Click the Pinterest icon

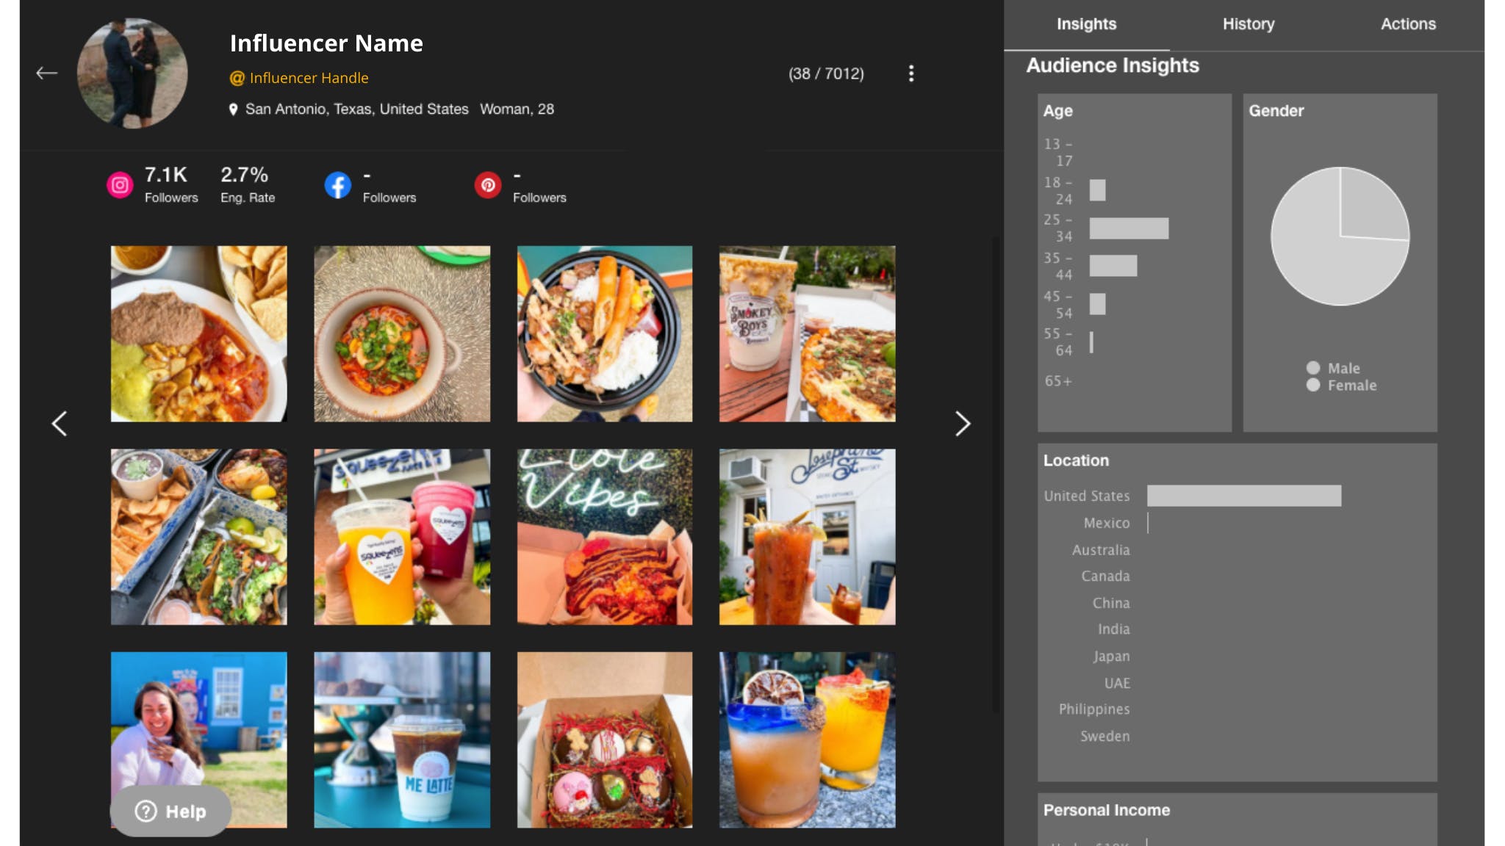(x=488, y=185)
